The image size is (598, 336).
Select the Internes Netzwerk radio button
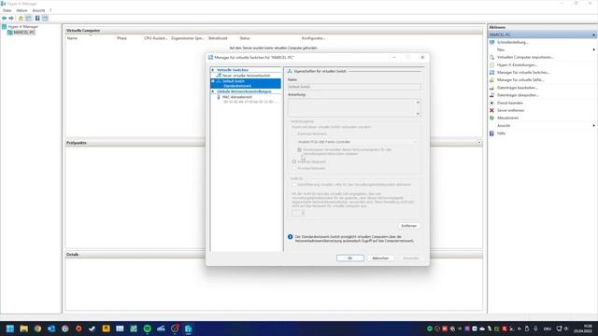(x=294, y=161)
